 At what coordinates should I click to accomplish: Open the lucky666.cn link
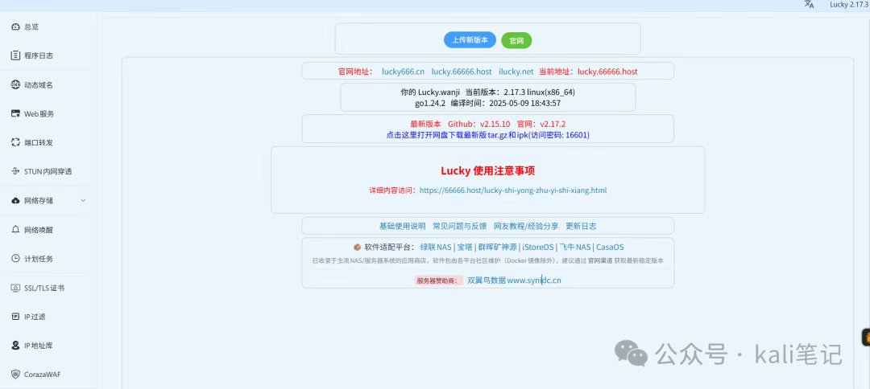pyautogui.click(x=403, y=72)
